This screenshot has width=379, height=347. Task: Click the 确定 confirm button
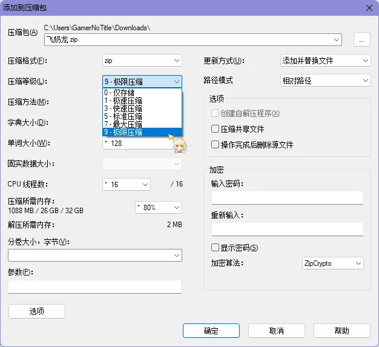click(x=211, y=331)
